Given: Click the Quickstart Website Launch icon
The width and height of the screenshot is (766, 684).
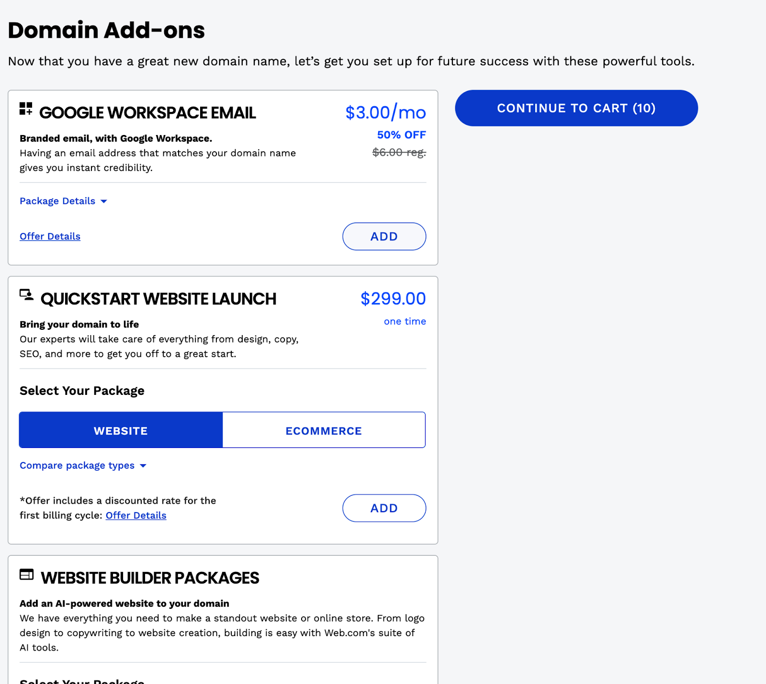Looking at the screenshot, I should click(x=26, y=295).
